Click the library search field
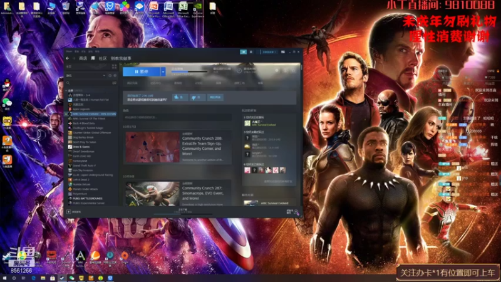The image size is (501, 282). (x=88, y=83)
